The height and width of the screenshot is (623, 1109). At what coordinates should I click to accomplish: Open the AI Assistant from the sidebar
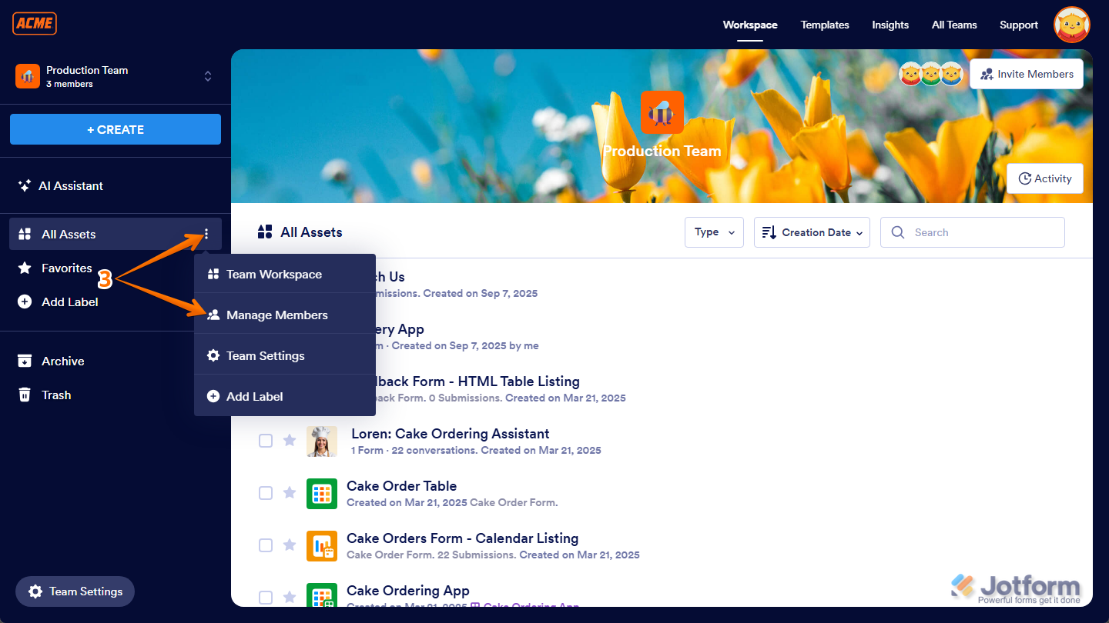[72, 185]
